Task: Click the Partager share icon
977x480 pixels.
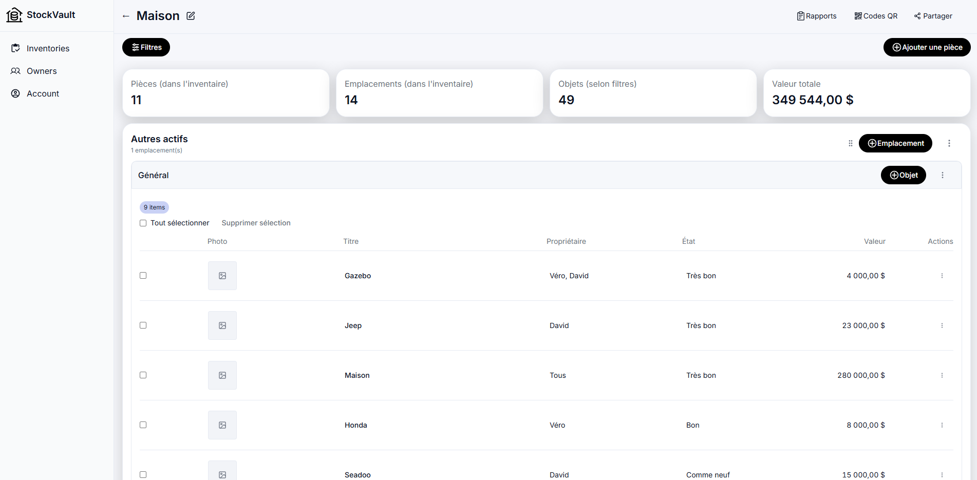Action: click(916, 16)
